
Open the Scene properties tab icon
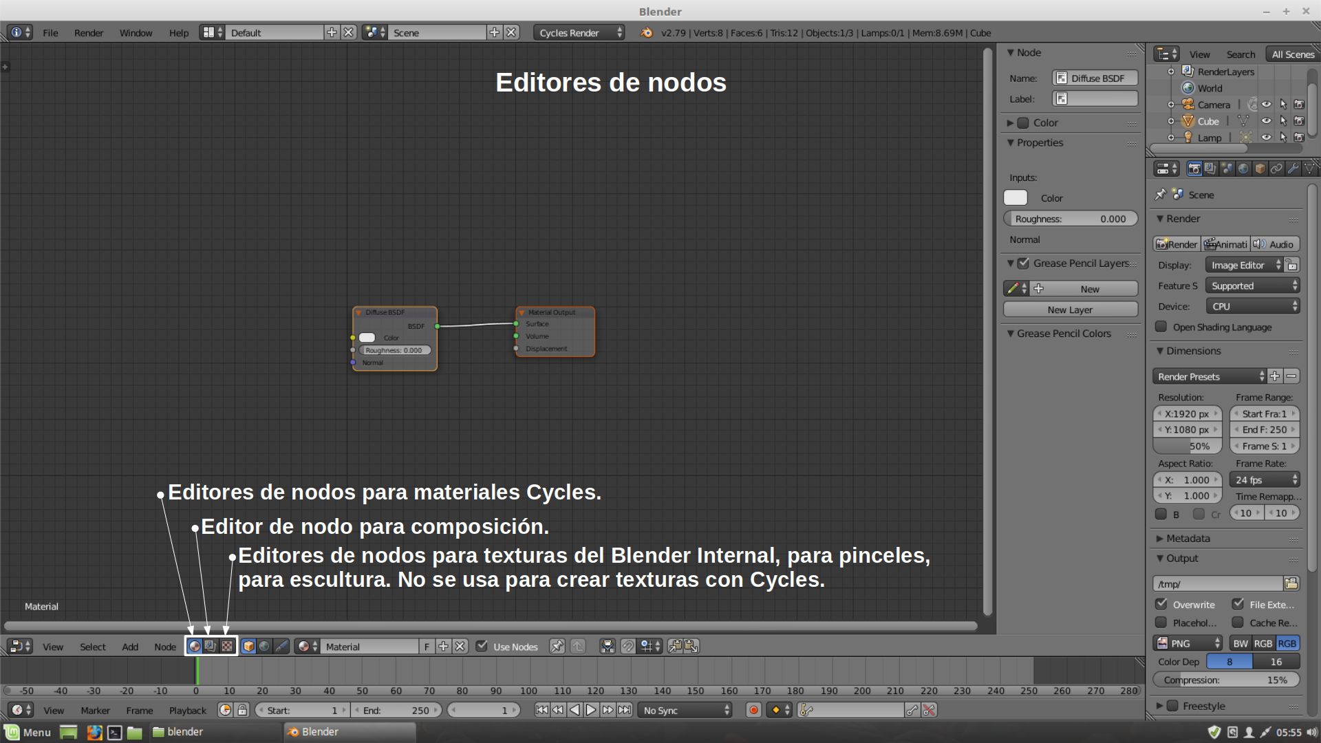(x=1227, y=169)
